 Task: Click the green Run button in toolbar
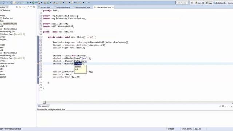click(x=33, y=3)
